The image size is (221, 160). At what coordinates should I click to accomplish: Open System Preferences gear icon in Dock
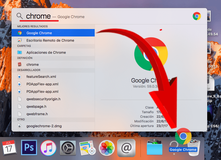pyautogui.click(x=68, y=148)
